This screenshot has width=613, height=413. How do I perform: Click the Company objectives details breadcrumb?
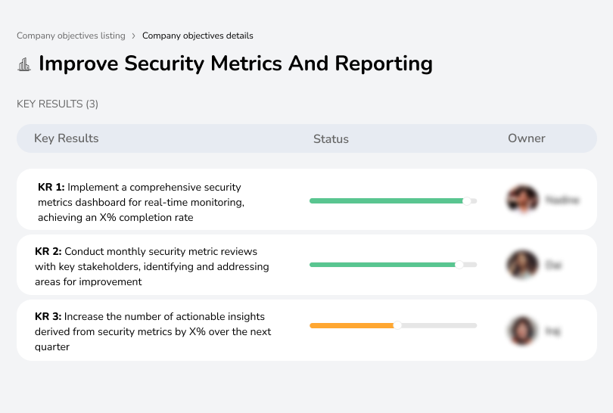[198, 36]
